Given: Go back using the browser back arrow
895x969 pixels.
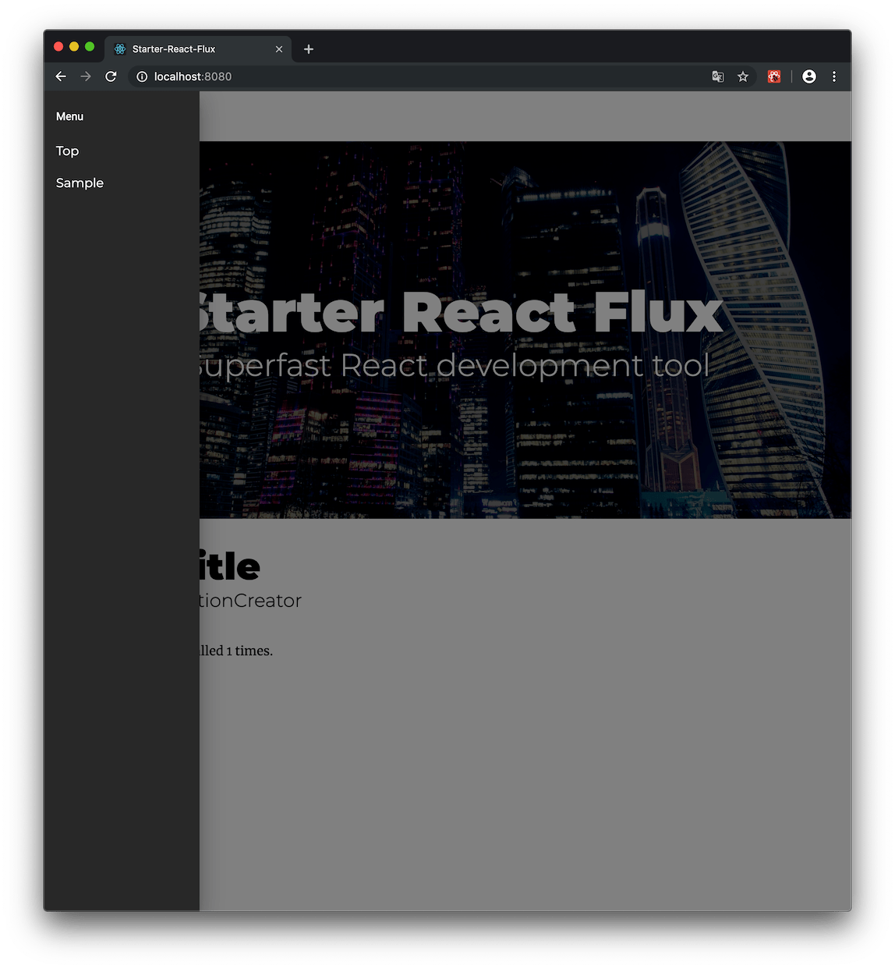Looking at the screenshot, I should (x=61, y=76).
